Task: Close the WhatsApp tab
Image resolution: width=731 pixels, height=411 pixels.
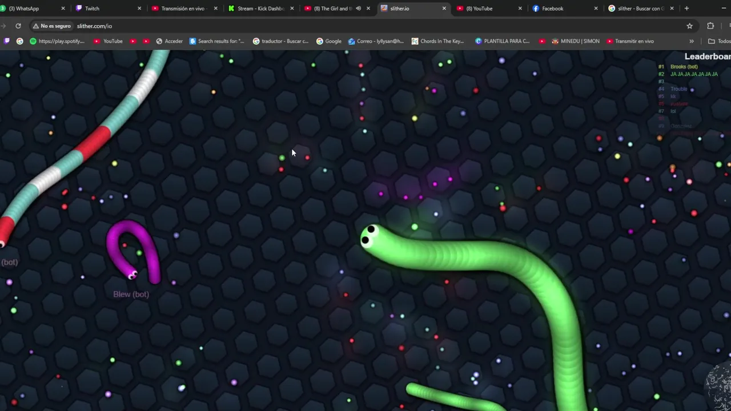Action: click(63, 9)
